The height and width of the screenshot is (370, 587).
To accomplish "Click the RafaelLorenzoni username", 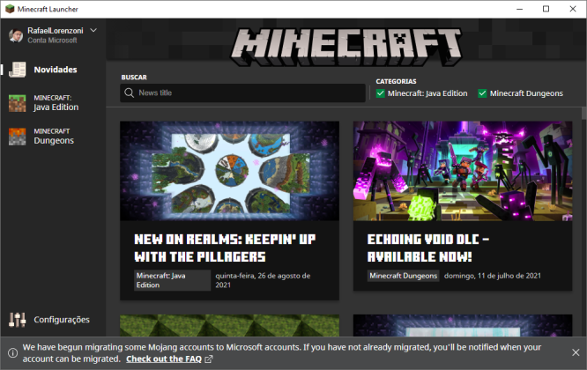I will (x=56, y=31).
